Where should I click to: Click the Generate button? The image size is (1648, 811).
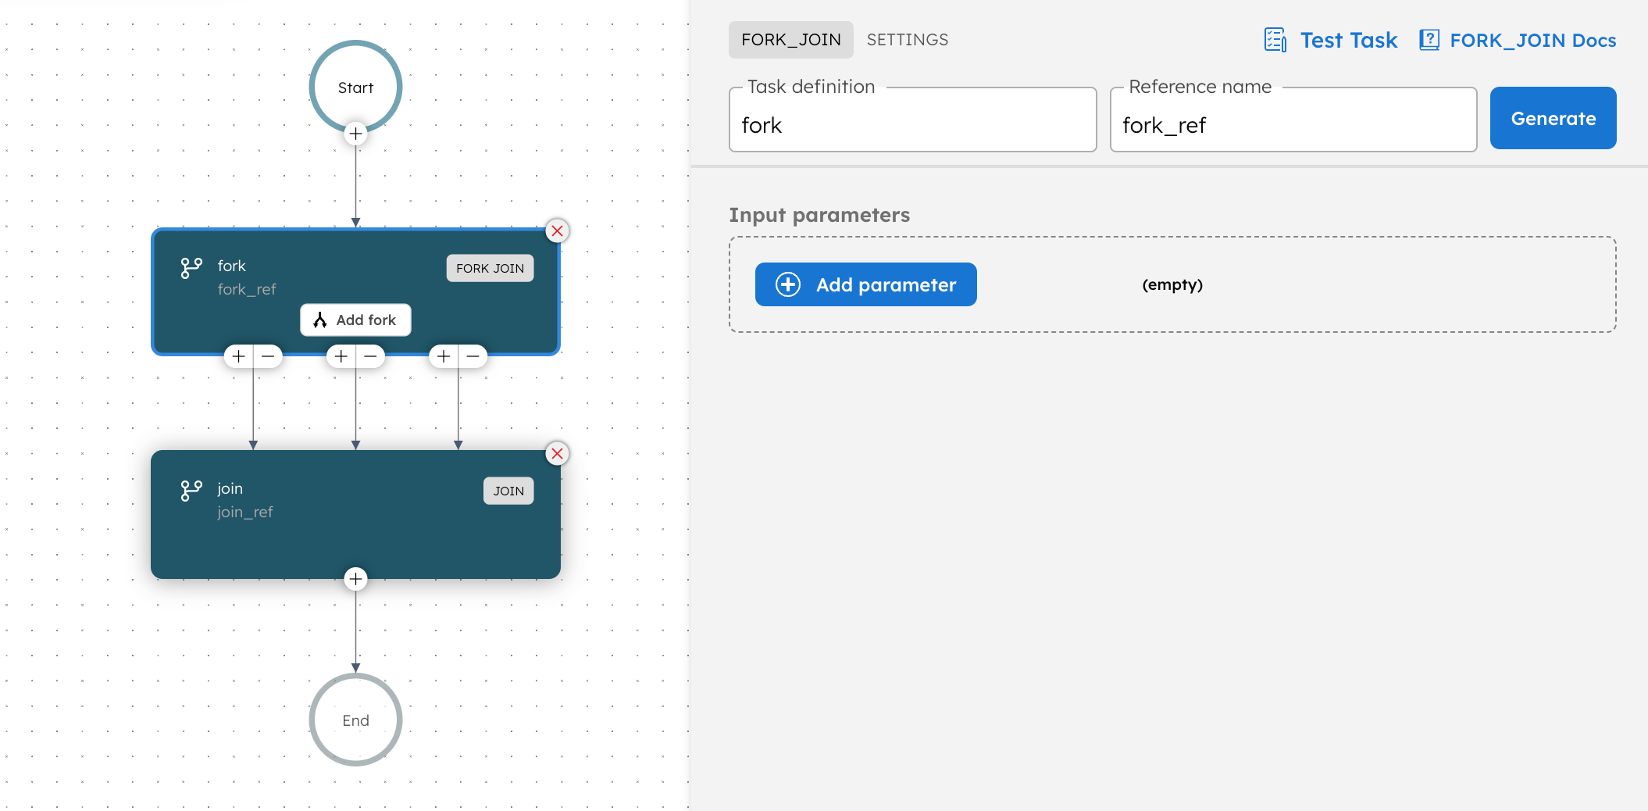(x=1553, y=118)
